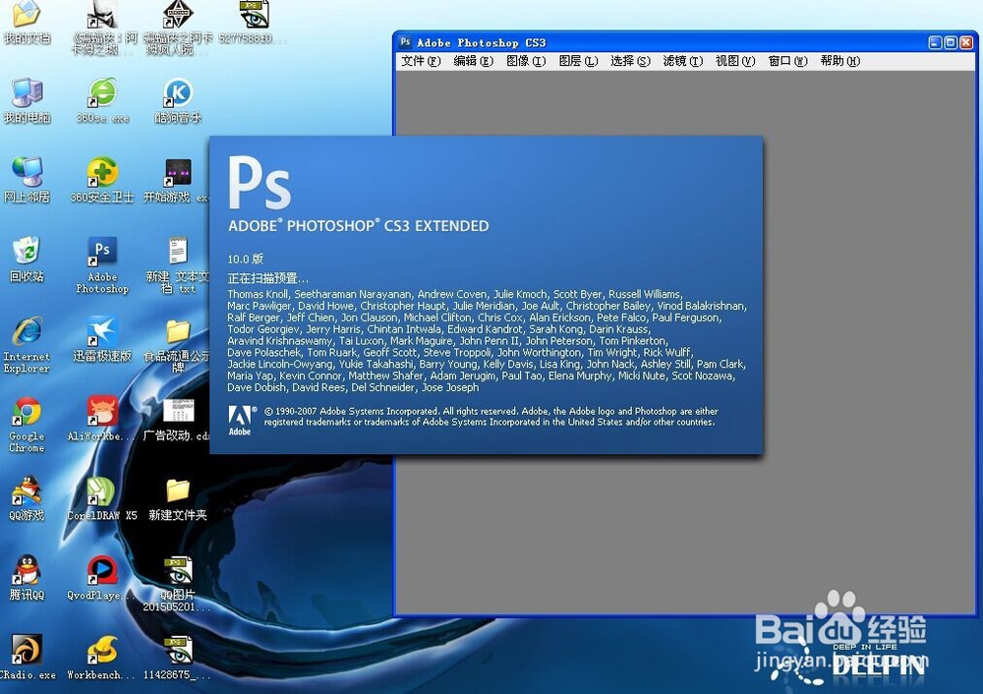Viewport: 983px width, 694px height.
Task: Close the Adobe Photoshop CS3 window
Action: coord(966,42)
